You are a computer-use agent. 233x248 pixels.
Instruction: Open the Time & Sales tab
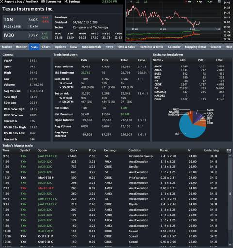pos(126,47)
